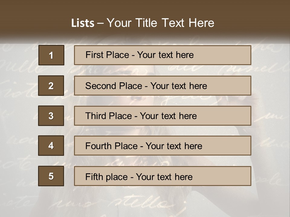Click empty background left of number 3 box

[18, 116]
